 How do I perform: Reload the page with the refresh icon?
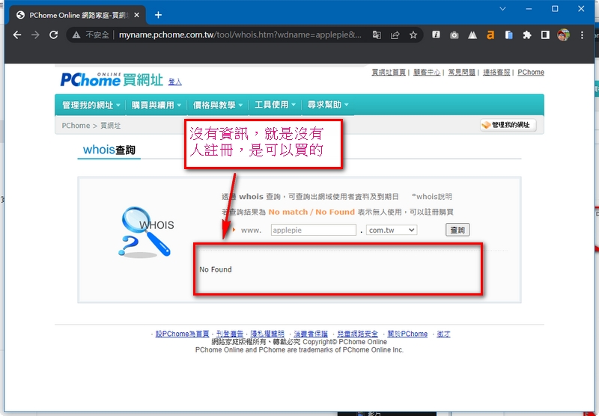click(x=53, y=35)
